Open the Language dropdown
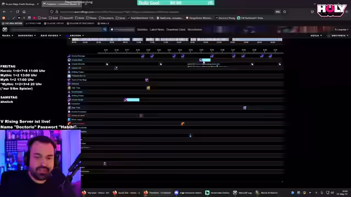351x197 pixels. click(342, 30)
